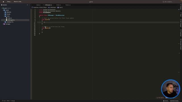The image size is (182, 102).
Task: Click the game solution icon
Action: pos(3,8)
